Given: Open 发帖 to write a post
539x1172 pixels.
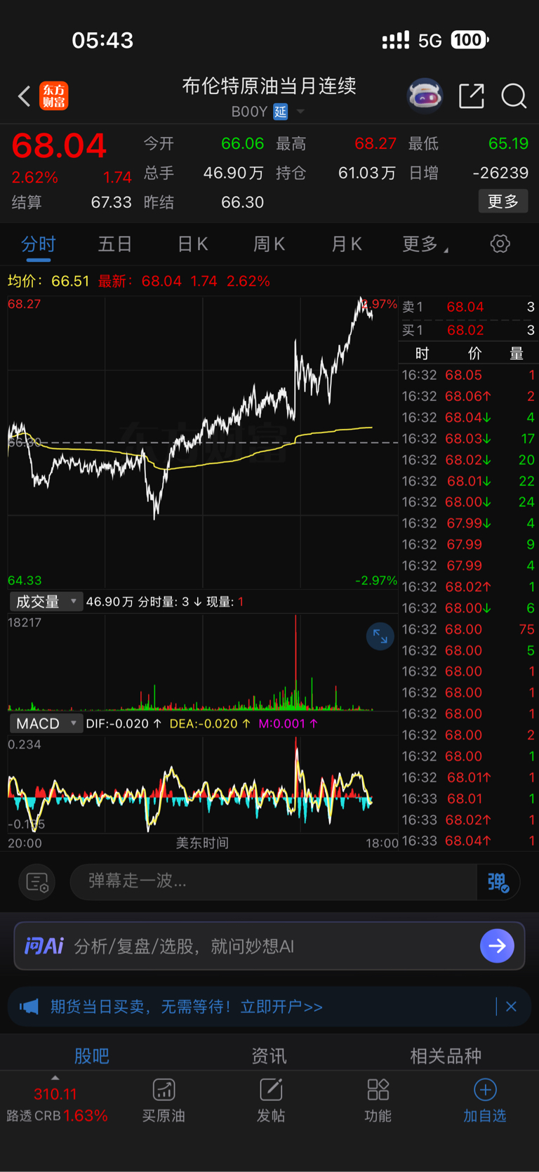Looking at the screenshot, I should coord(271,1100).
